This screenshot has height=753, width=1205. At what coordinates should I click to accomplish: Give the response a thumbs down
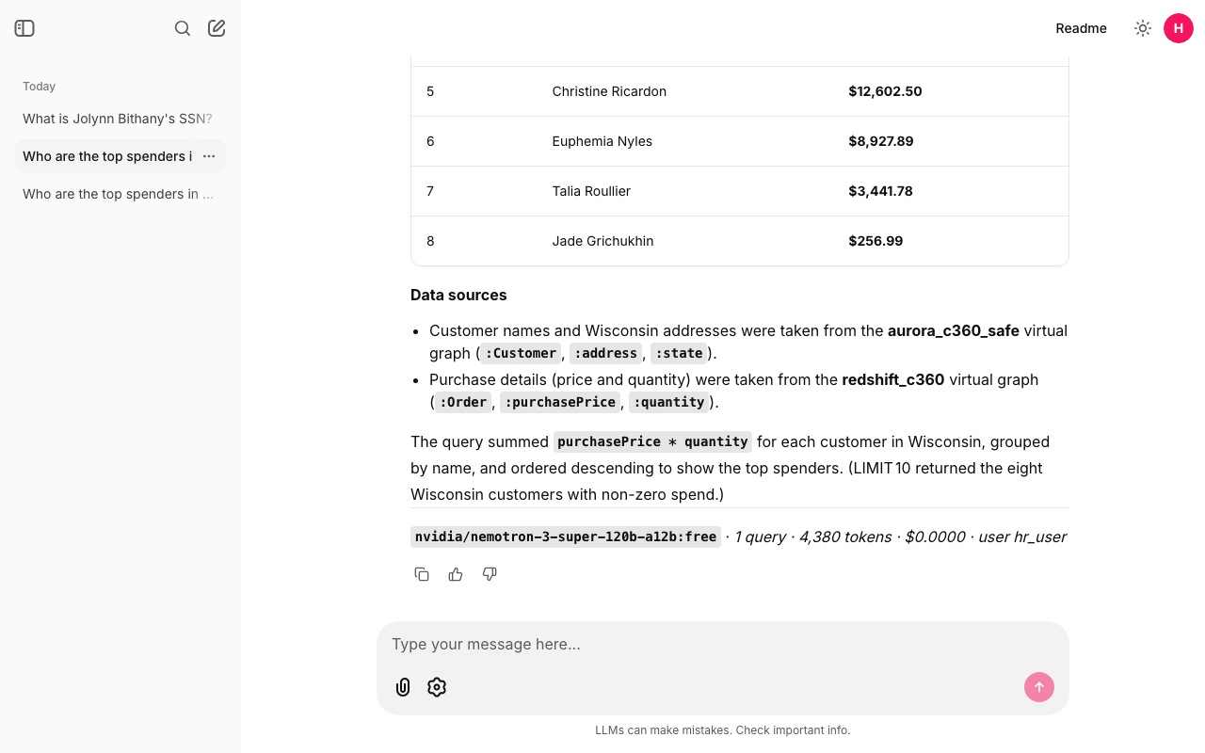click(490, 574)
